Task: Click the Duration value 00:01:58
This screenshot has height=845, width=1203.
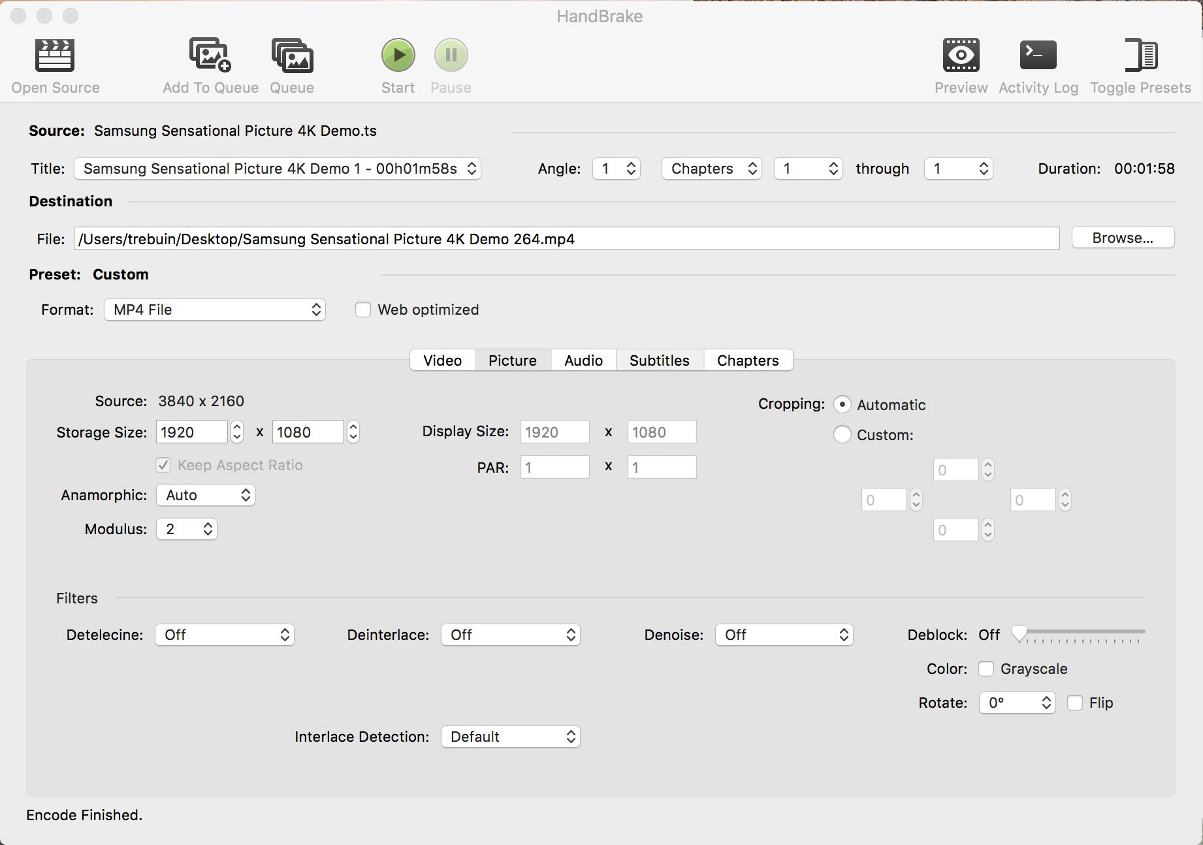Action: click(x=1144, y=168)
